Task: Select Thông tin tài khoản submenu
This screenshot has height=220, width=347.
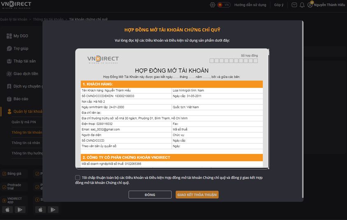Action: pos(27,132)
